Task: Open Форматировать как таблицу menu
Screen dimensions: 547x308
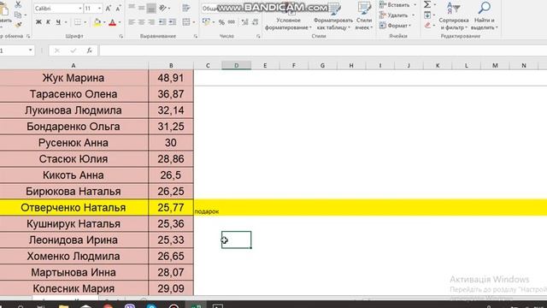Action: click(333, 16)
